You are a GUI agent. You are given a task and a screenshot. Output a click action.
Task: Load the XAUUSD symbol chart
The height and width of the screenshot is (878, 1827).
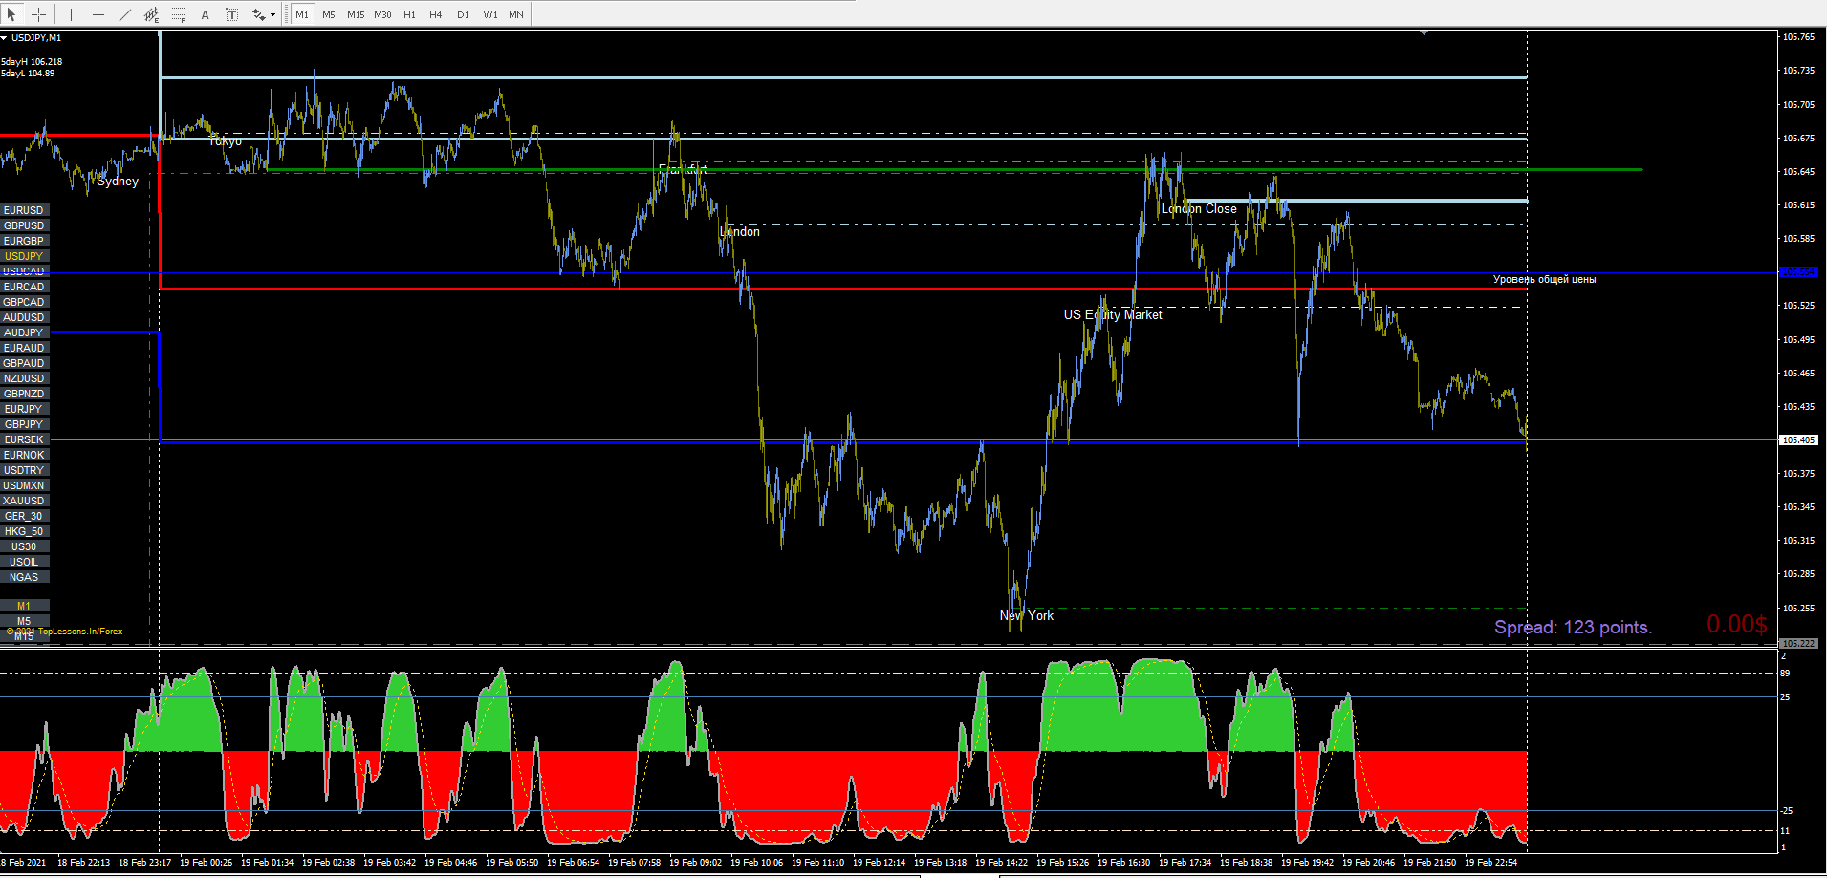(24, 501)
